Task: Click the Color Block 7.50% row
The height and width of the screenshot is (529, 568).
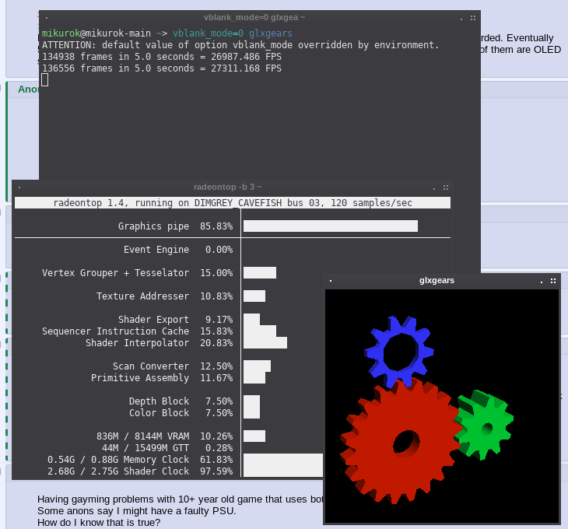Action: (x=181, y=413)
